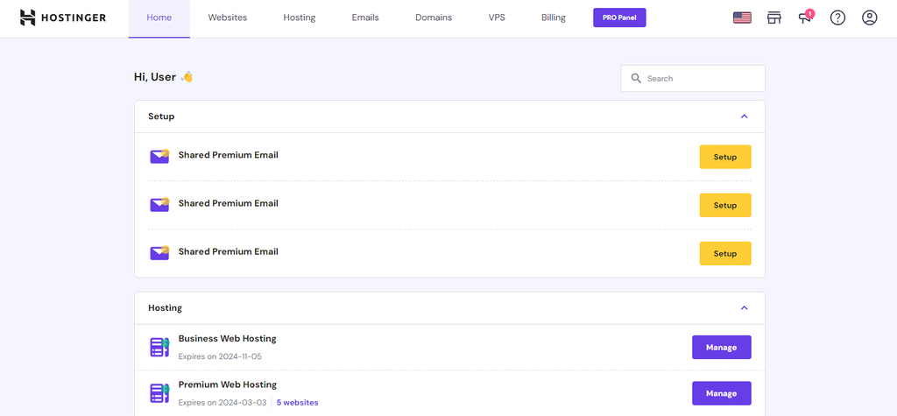Open the user profile icon
Image resolution: width=897 pixels, height=416 pixels.
(869, 18)
